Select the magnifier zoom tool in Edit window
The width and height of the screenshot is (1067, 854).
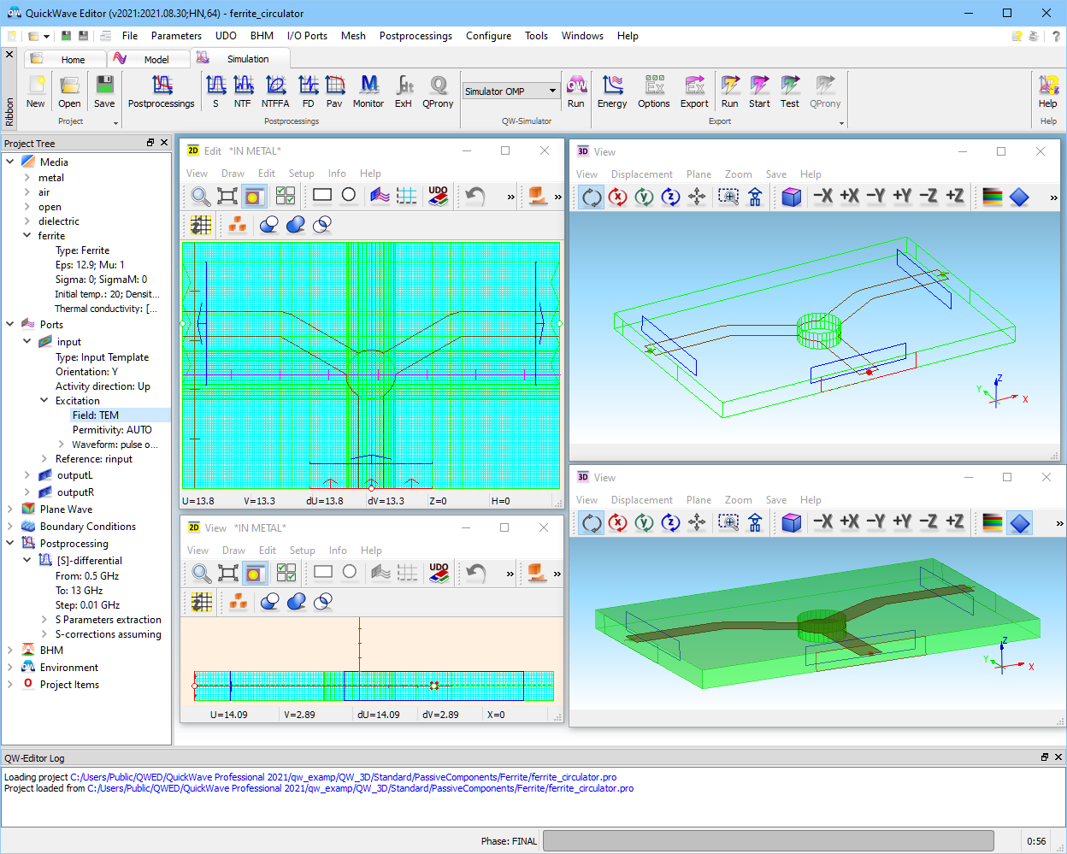coord(201,197)
